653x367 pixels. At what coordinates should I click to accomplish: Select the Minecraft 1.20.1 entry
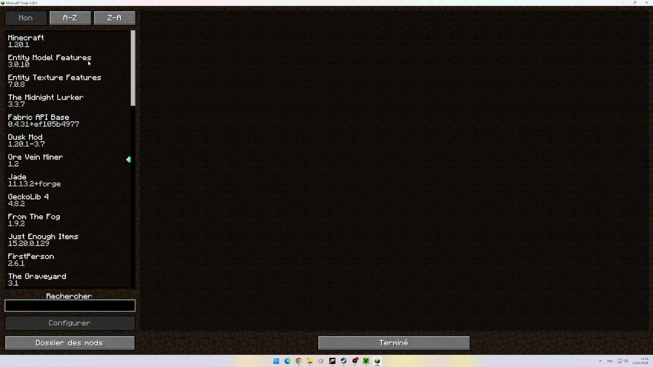pyautogui.click(x=68, y=41)
